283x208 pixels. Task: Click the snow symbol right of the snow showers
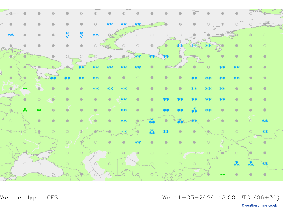[95, 35]
